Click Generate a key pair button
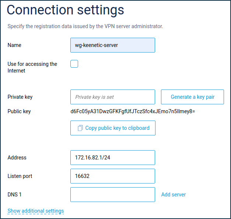 pos(192,97)
